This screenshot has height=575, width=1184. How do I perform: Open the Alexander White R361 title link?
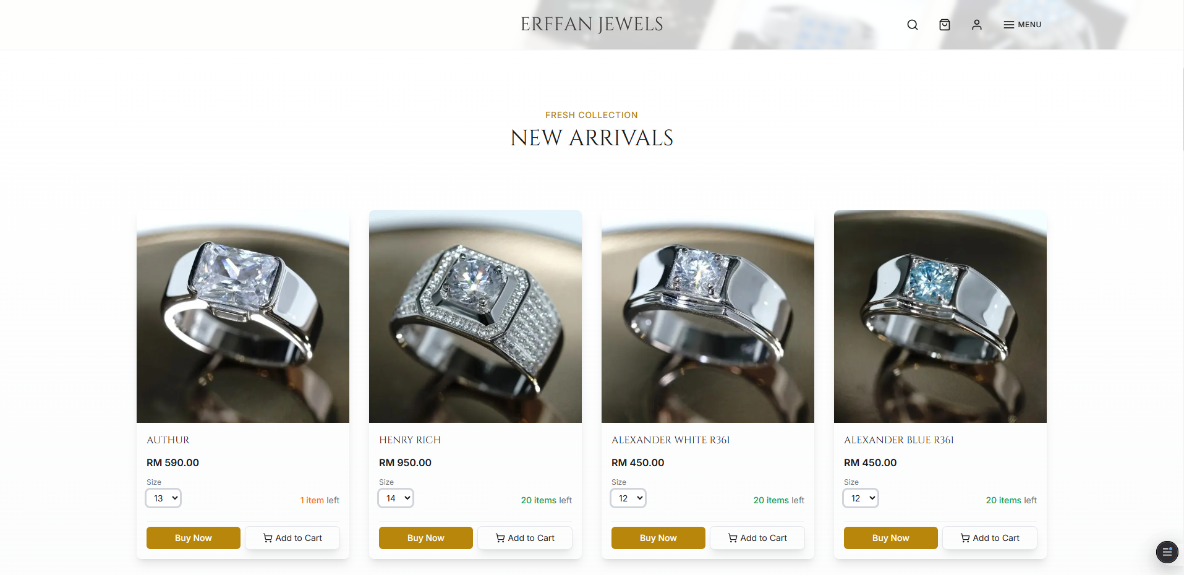(671, 440)
